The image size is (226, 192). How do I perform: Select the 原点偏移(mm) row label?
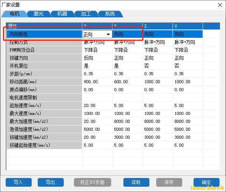point(44,90)
